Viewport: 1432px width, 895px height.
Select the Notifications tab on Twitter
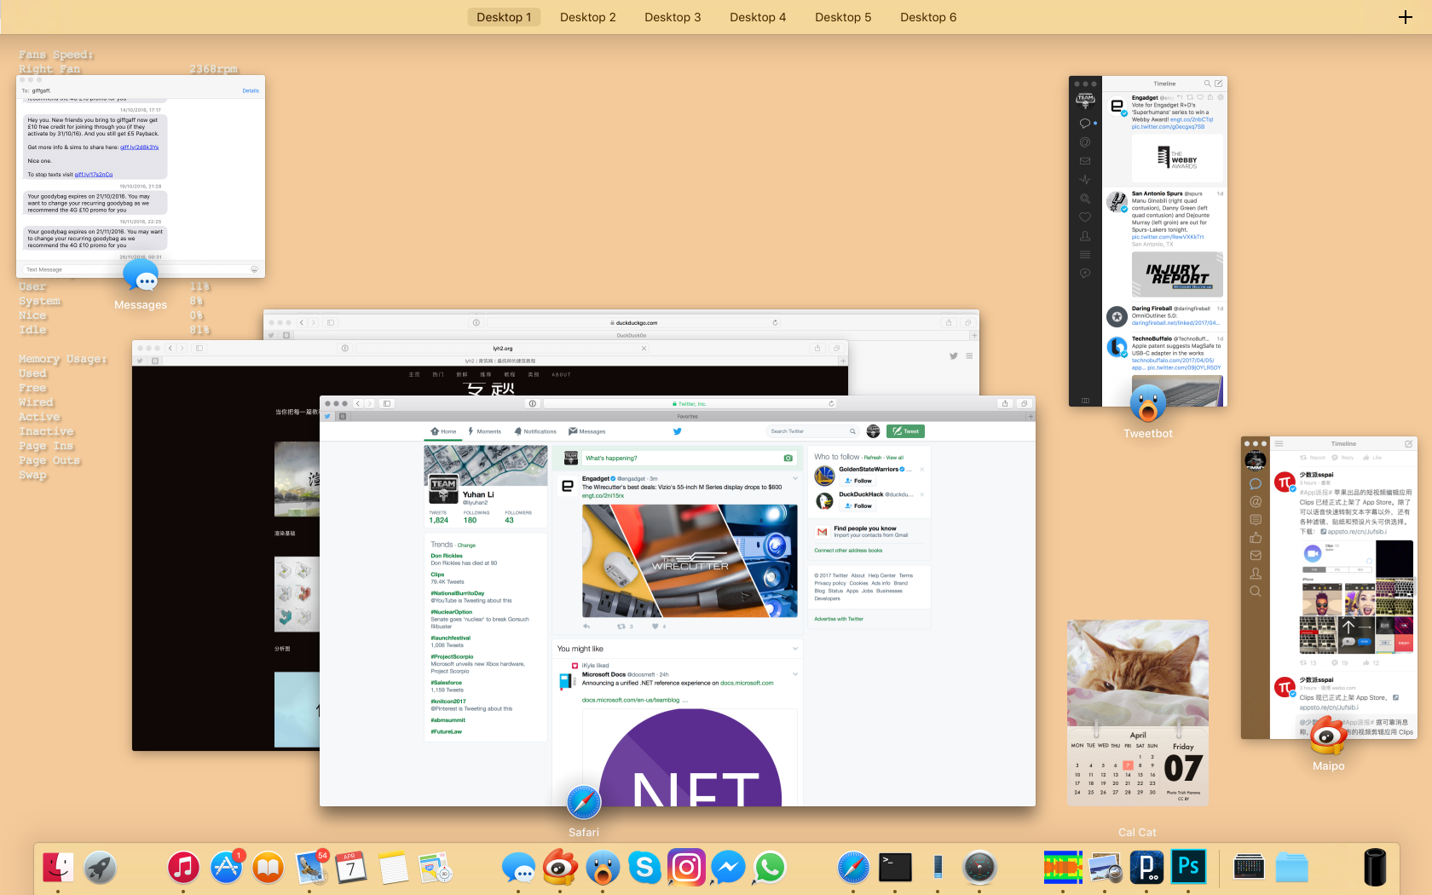pyautogui.click(x=535, y=431)
